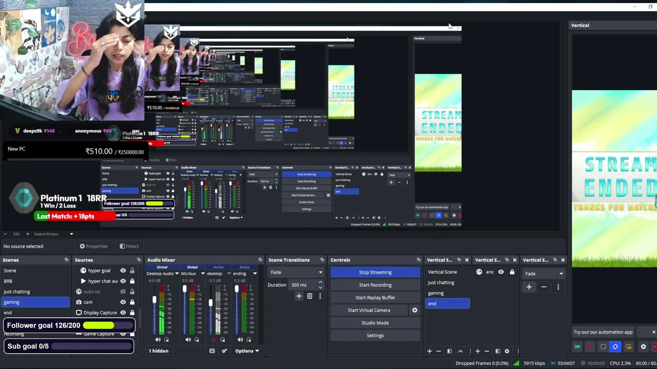Image resolution: width=657 pixels, height=369 pixels.
Task: Unlock the hyper chat source
Action: [x=132, y=281]
